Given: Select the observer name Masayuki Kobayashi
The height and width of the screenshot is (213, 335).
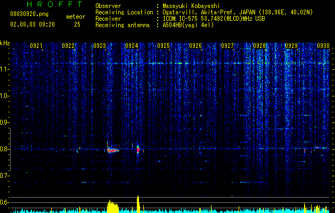Looking at the screenshot, I should tap(191, 6).
